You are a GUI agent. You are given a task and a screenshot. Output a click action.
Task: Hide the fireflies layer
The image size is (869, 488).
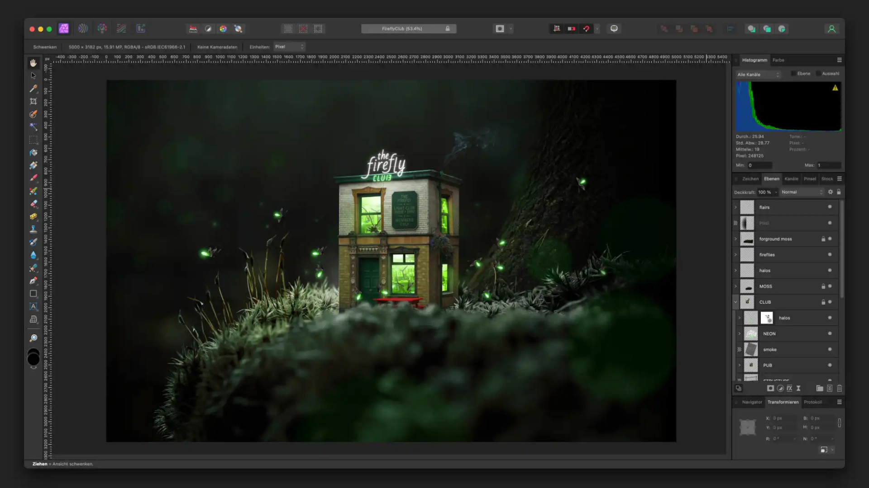click(x=830, y=254)
